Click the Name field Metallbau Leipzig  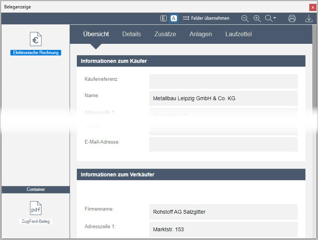[223, 98]
